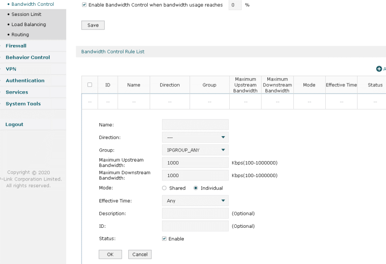Click the Direction column header
Viewport: 386px width, 264px height.
click(170, 85)
